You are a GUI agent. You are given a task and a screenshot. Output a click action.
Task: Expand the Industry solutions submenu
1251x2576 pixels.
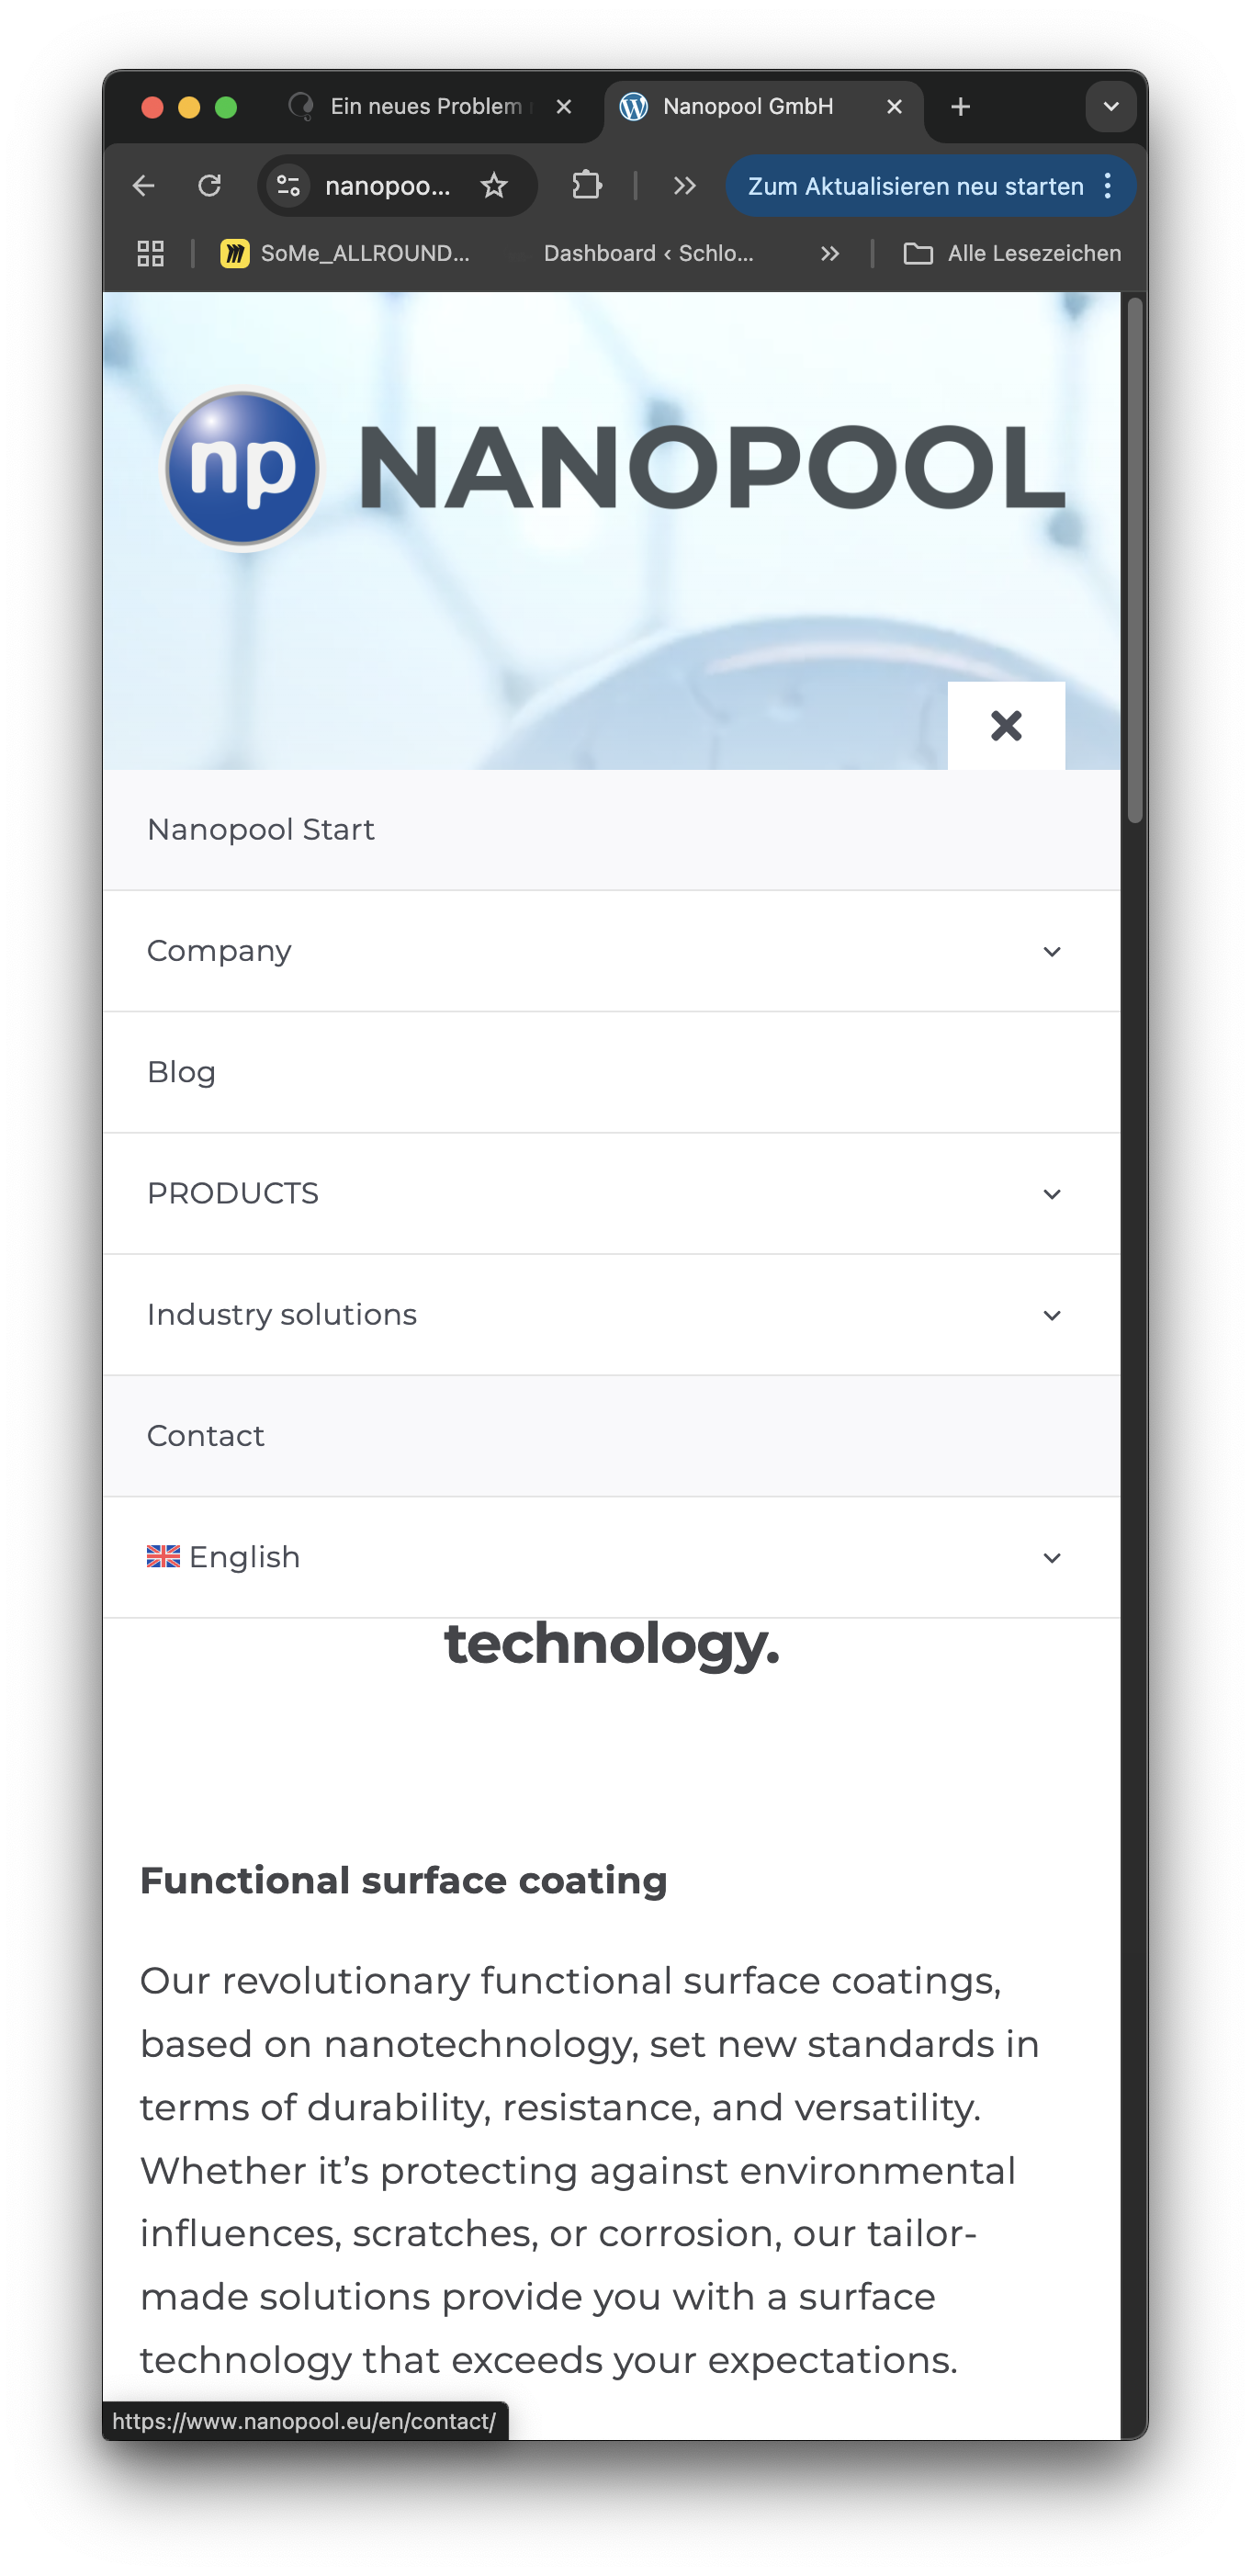pos(1051,1315)
